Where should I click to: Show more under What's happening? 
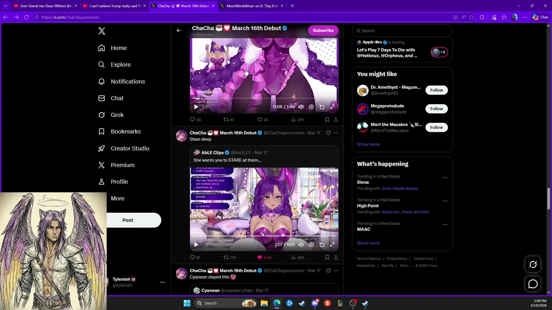[x=368, y=243]
